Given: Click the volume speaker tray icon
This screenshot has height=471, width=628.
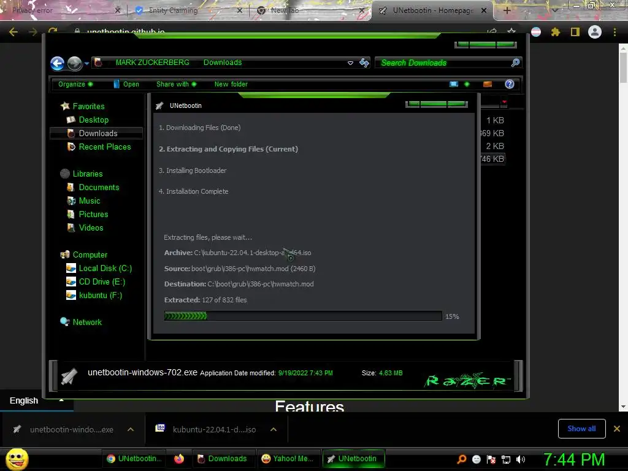Looking at the screenshot, I should point(521,459).
